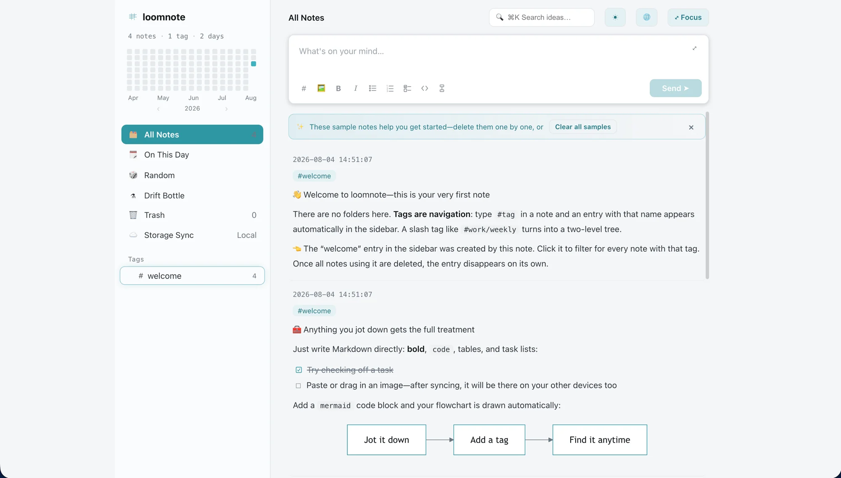The height and width of the screenshot is (478, 841).
Task: Click the "Anything you jot down" note title
Action: [x=384, y=330]
